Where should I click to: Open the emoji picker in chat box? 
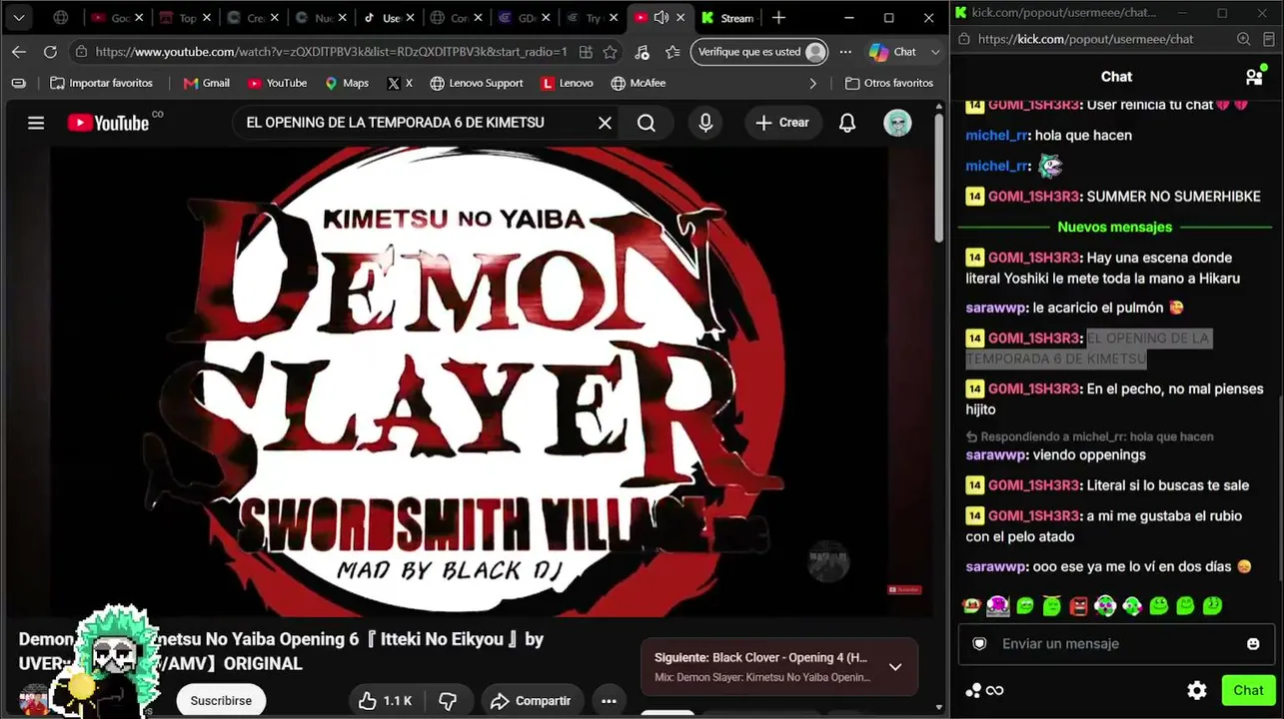[1253, 644]
